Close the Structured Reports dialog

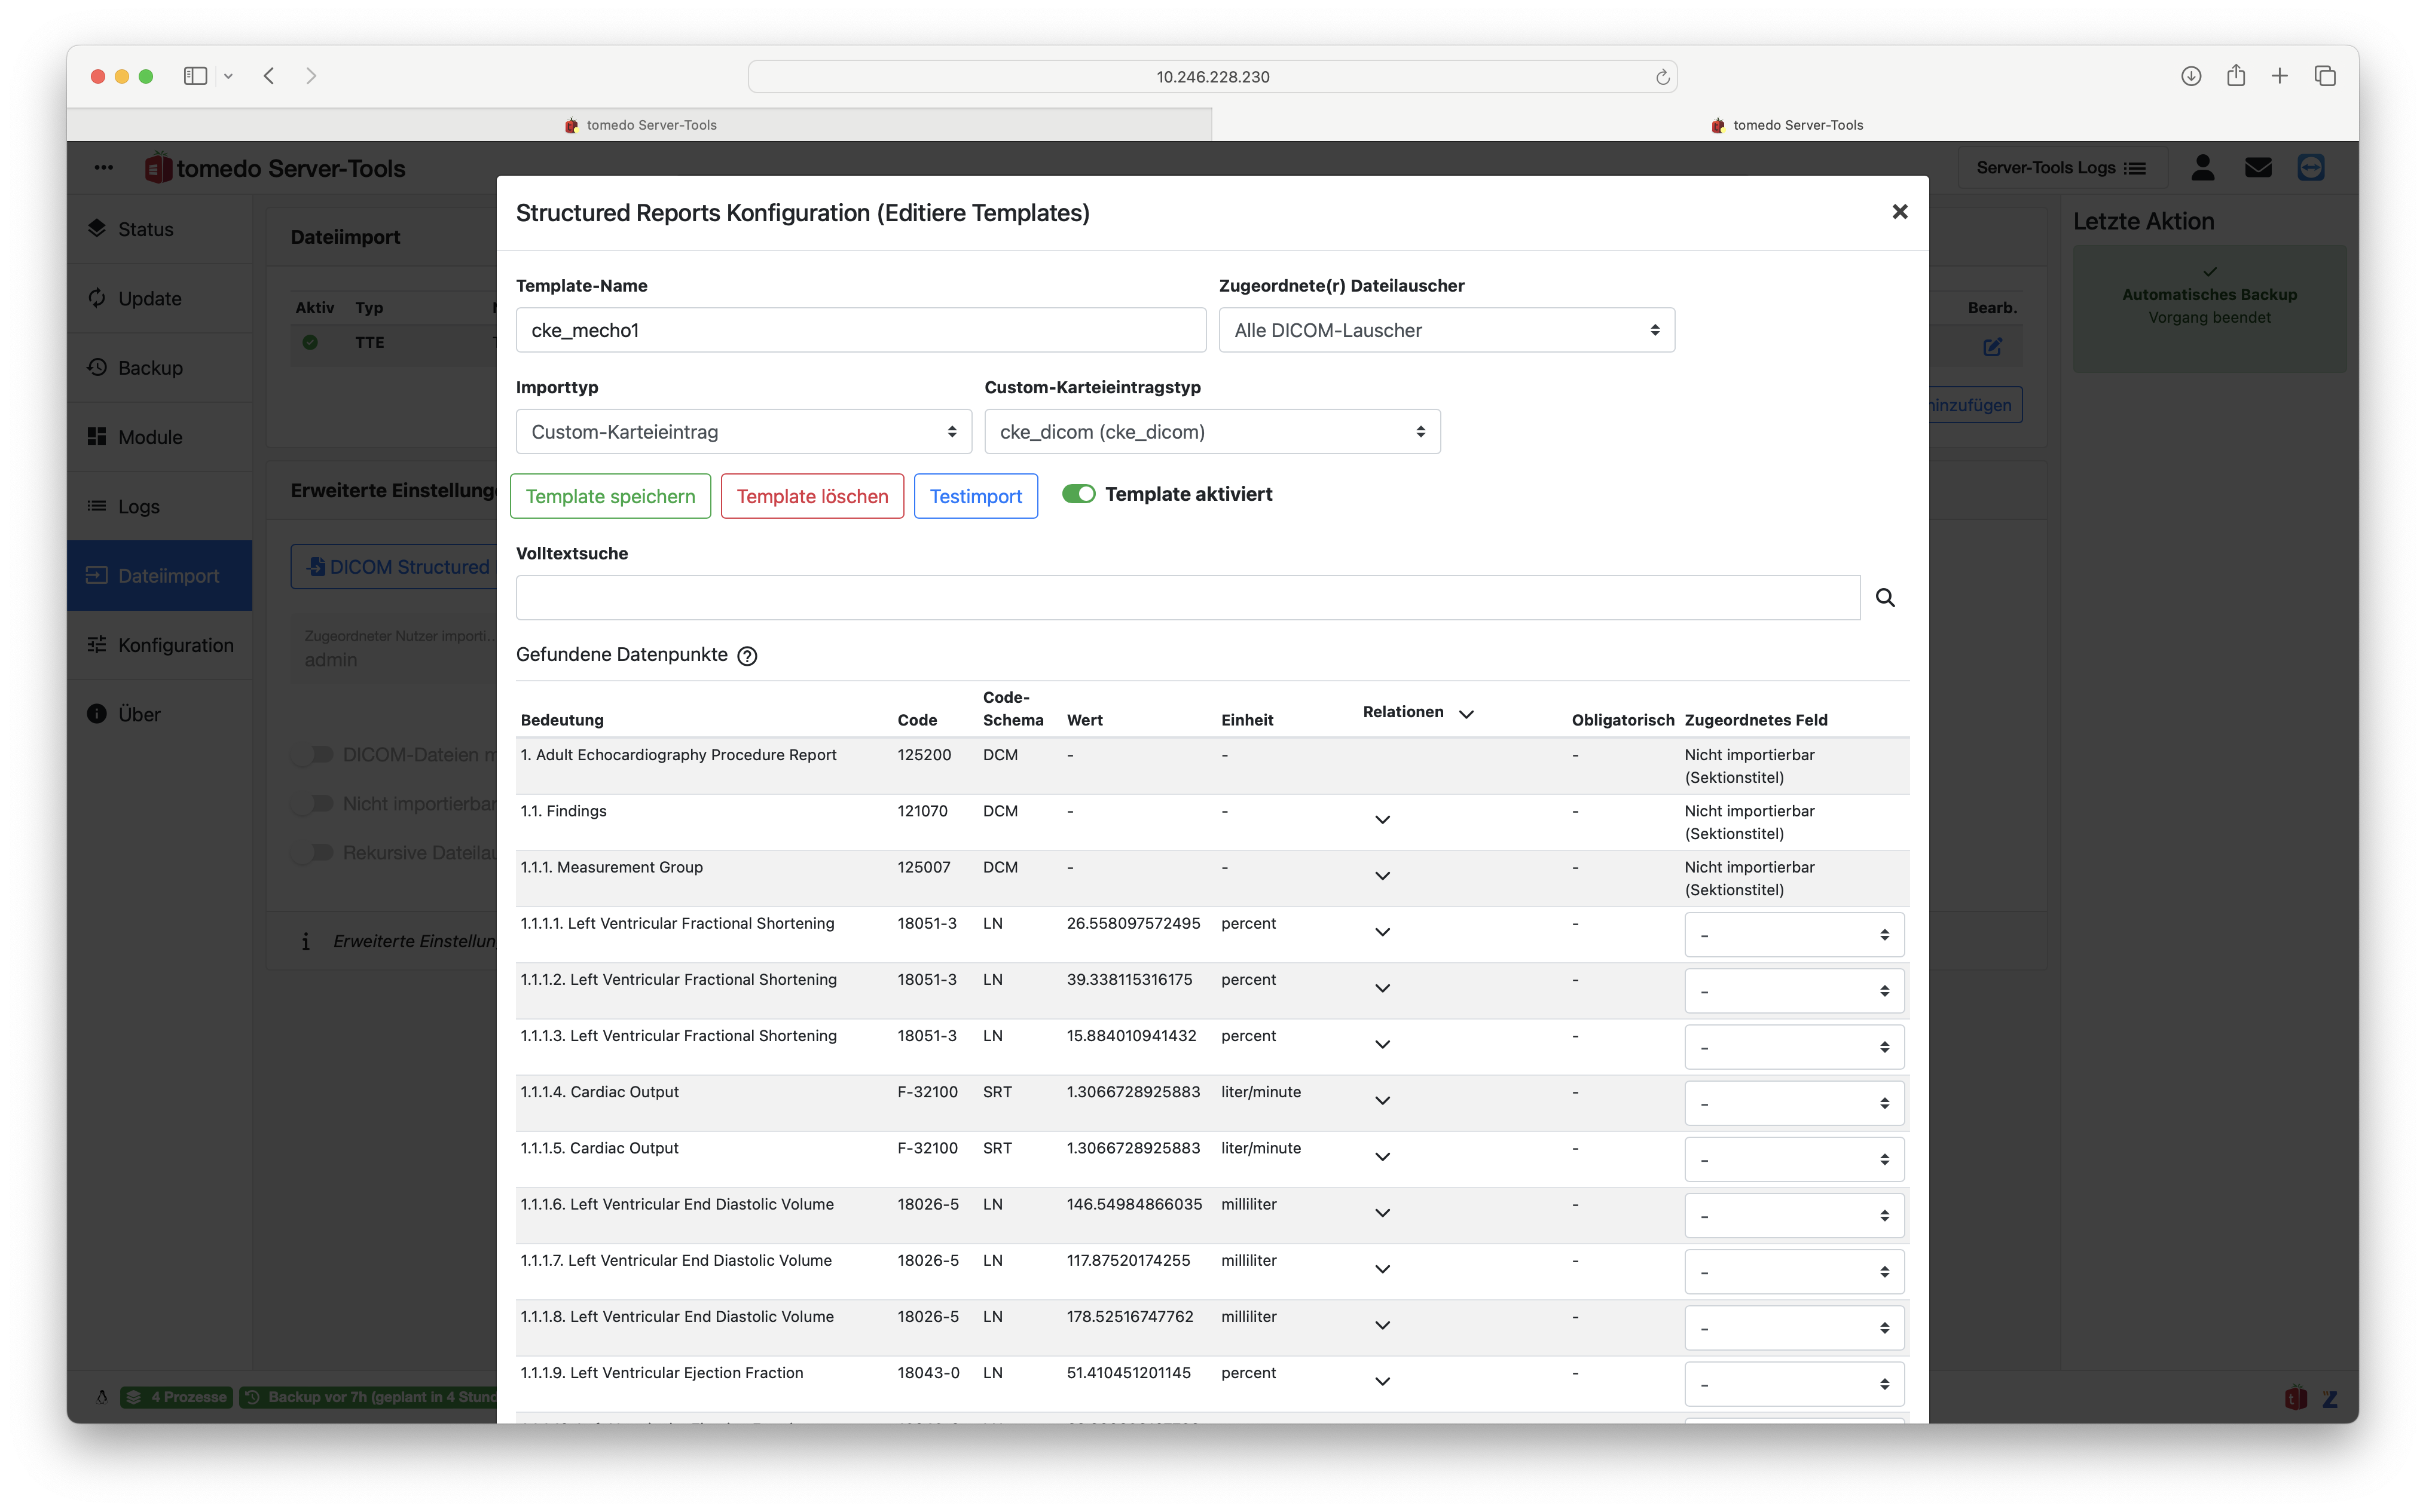pos(1900,212)
